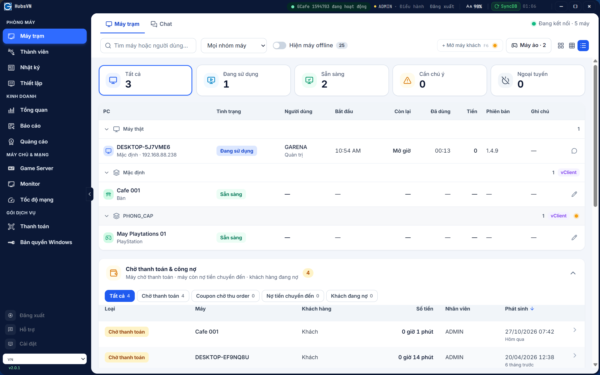Screen dimensions: 600x375
Task: Toggle Hiện máy offline switch
Action: click(x=279, y=45)
